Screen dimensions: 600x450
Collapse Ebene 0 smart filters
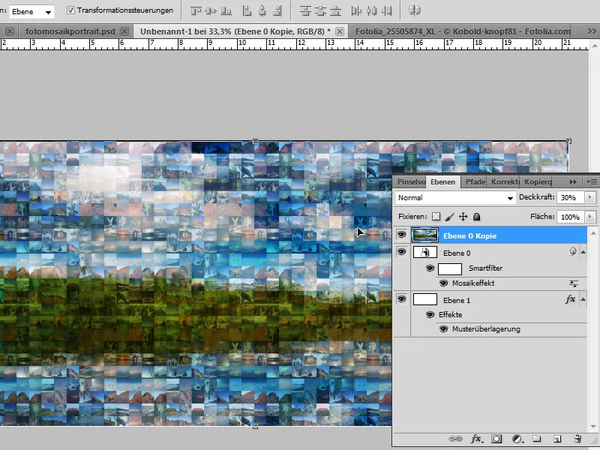(x=583, y=252)
